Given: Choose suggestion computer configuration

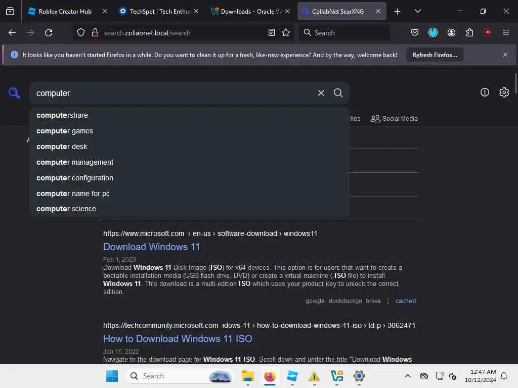Looking at the screenshot, I should click(x=189, y=178).
